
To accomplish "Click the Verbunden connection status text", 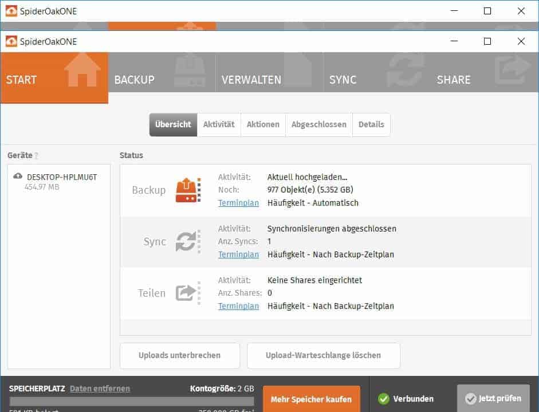I will pos(413,399).
